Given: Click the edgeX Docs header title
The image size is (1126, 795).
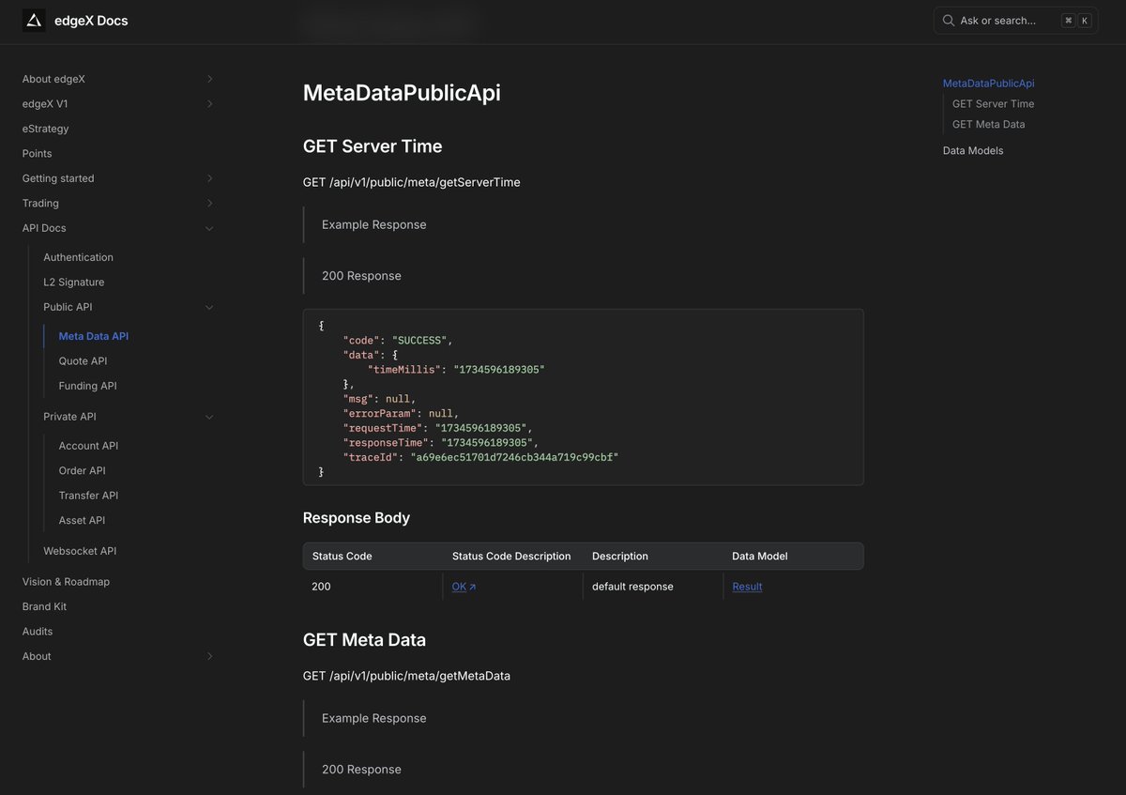Looking at the screenshot, I should (91, 21).
